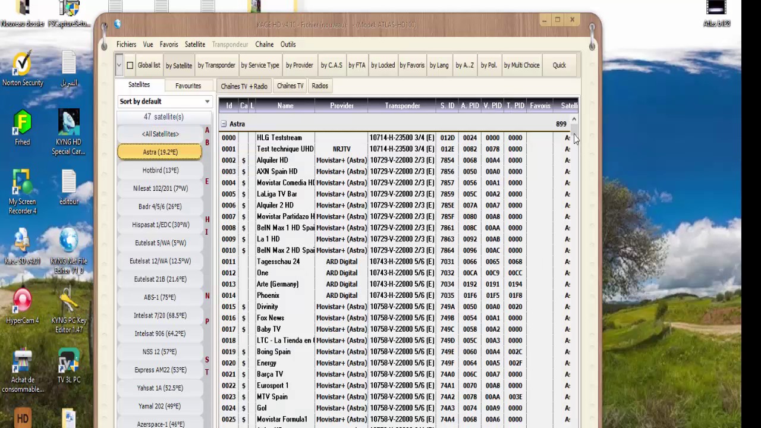This screenshot has height=428, width=761.
Task: Open KYNG HD Special Car desktop icon
Action: coord(68,132)
